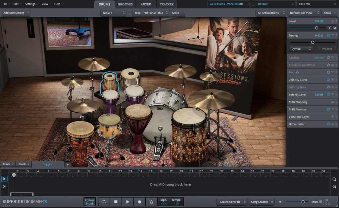This screenshot has width=339, height=208.
Task: Open the File menu
Action: [6, 4]
